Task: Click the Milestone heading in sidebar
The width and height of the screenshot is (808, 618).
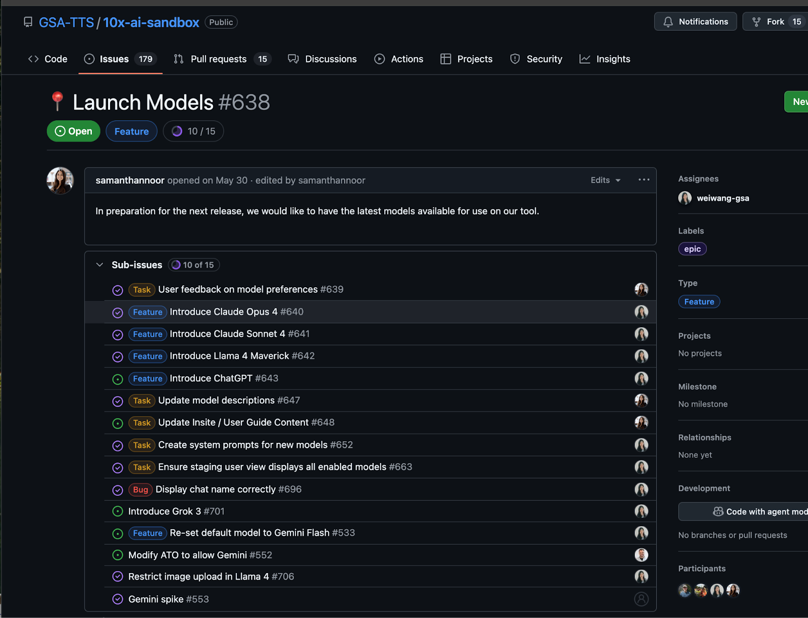Action: pyautogui.click(x=697, y=387)
